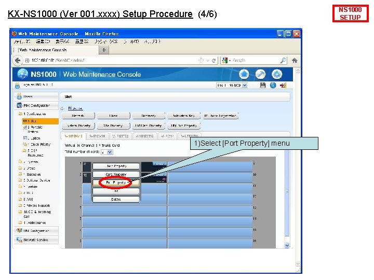The width and height of the screenshot is (374, 280).
Task: Open the URL history dropdown arrow
Action: coord(207,61)
